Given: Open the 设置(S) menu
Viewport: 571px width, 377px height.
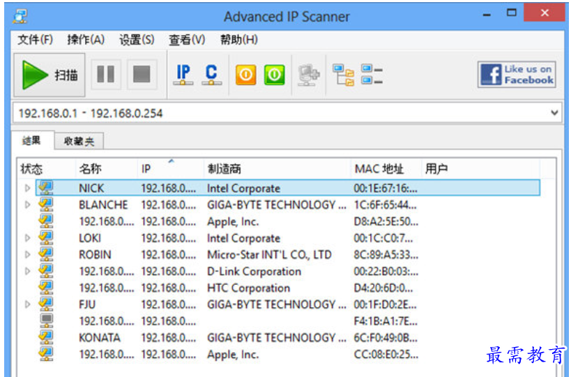Looking at the screenshot, I should point(137,39).
